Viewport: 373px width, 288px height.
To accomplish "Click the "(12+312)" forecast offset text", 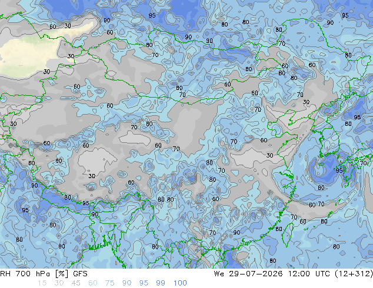I will (354, 274).
